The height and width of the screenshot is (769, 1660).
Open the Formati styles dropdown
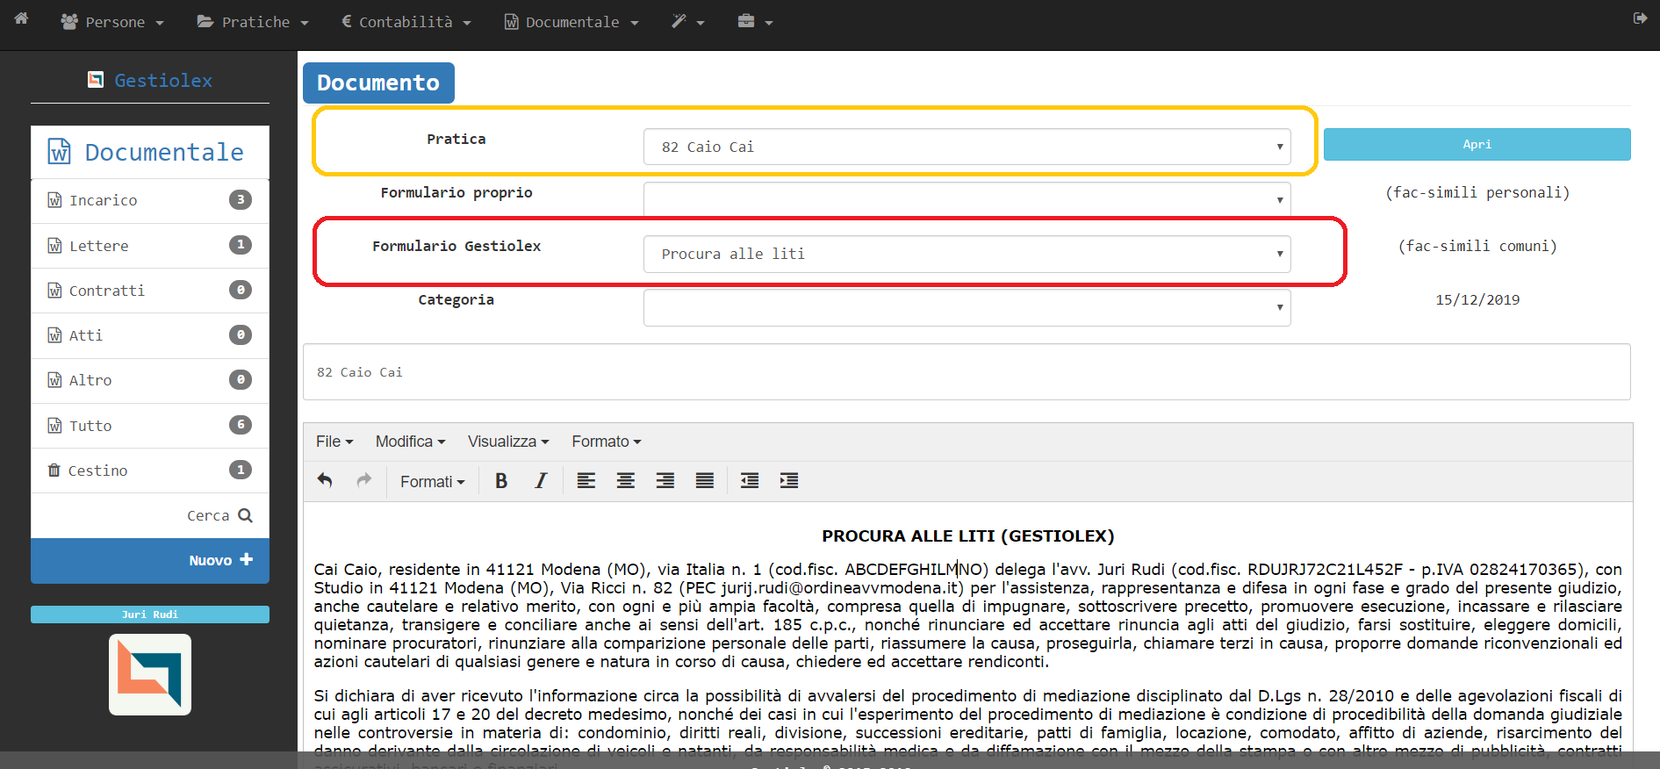click(433, 481)
